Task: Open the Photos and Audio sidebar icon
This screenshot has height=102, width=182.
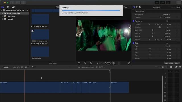Action: (8, 7)
